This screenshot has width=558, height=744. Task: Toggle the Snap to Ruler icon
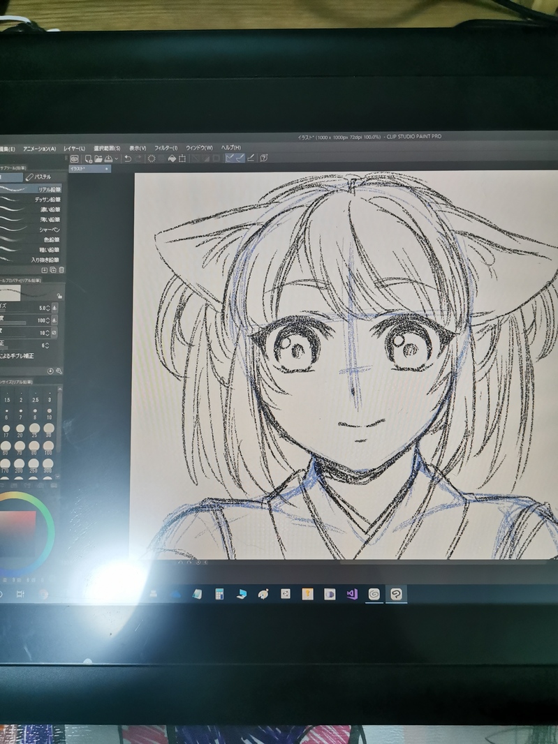click(x=229, y=158)
